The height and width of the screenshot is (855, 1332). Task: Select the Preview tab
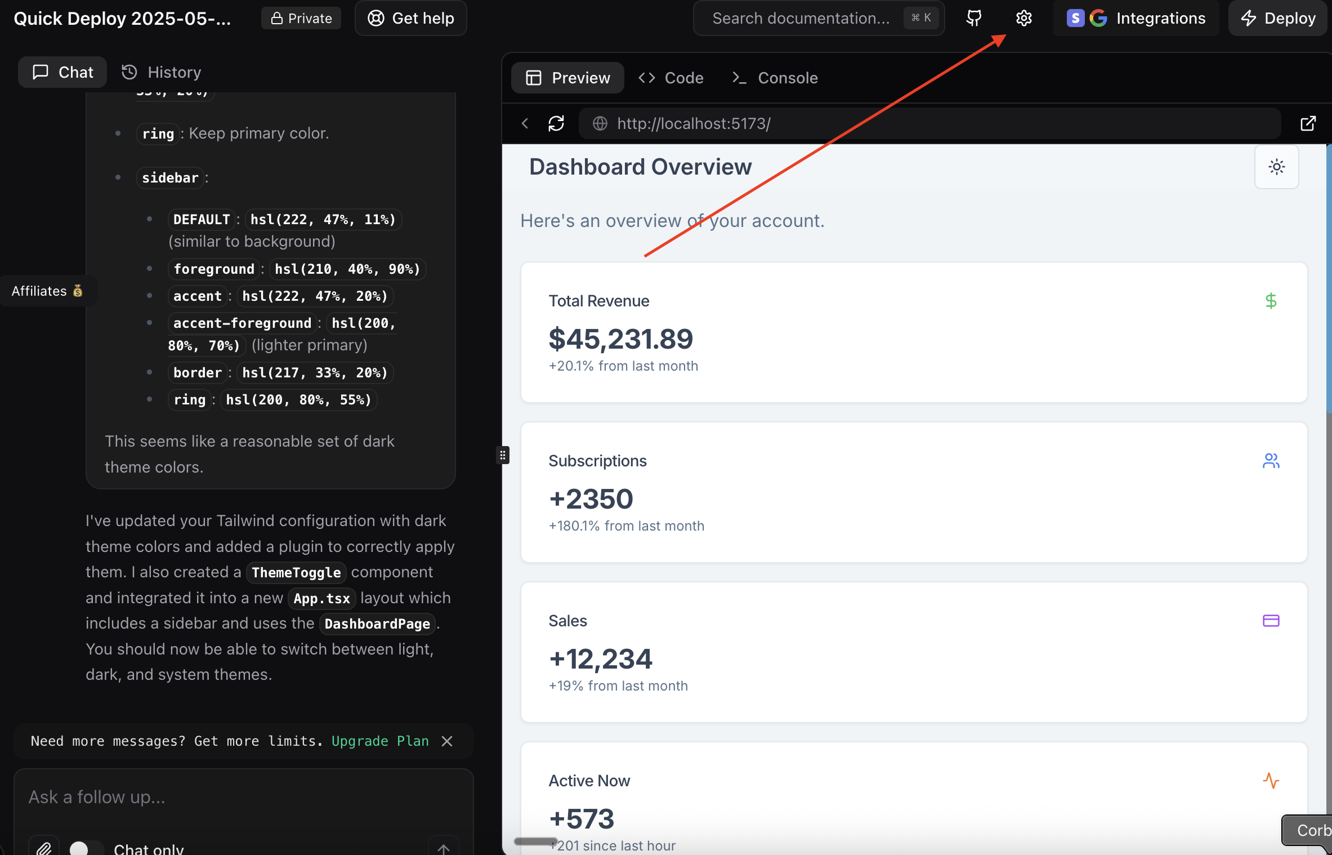tap(567, 78)
